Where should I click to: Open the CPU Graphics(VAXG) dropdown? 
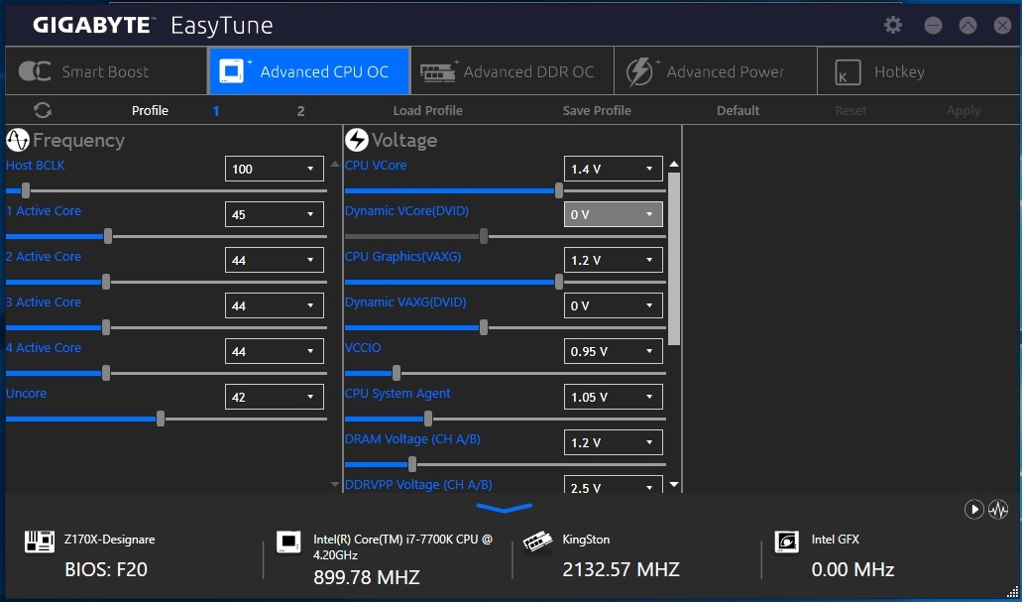(x=614, y=260)
